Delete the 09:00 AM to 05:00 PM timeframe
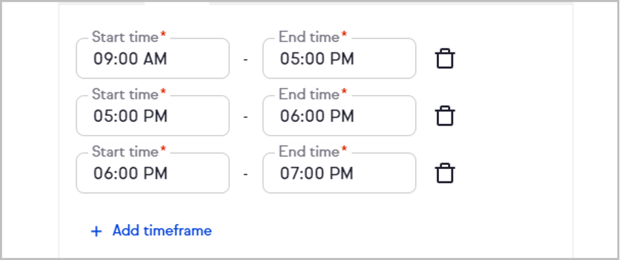Screen dimensions: 620x260 445,59
